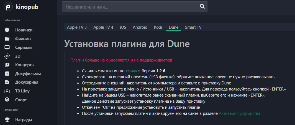
Task: Click the Концерты music icon
Action: [x=7, y=65]
